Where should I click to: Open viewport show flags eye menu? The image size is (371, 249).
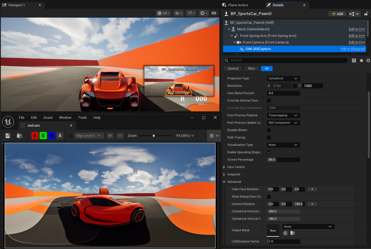(178, 13)
